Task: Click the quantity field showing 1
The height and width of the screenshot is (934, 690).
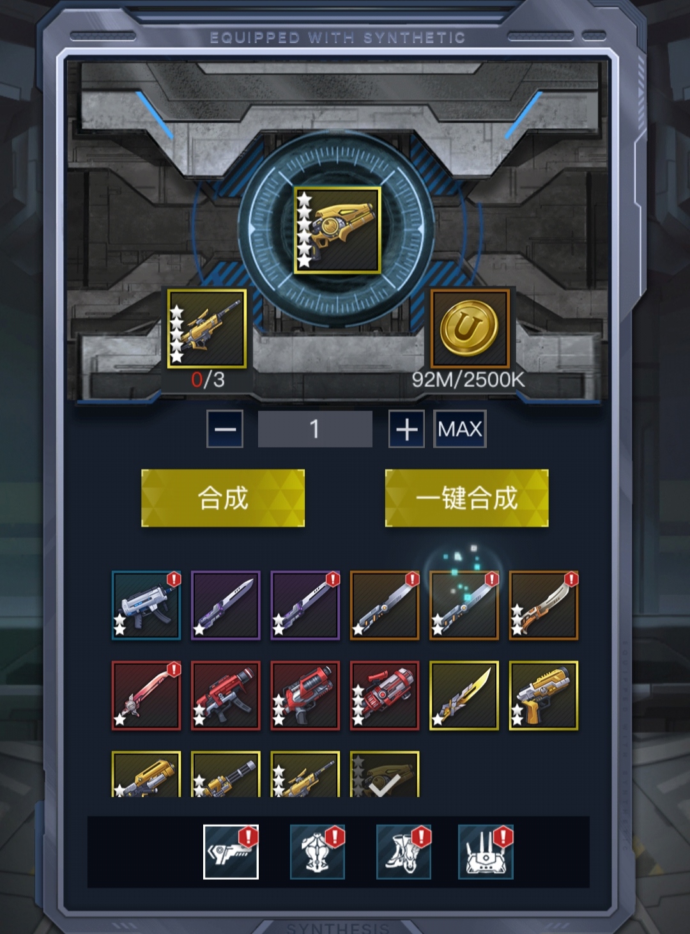Action: [x=315, y=429]
